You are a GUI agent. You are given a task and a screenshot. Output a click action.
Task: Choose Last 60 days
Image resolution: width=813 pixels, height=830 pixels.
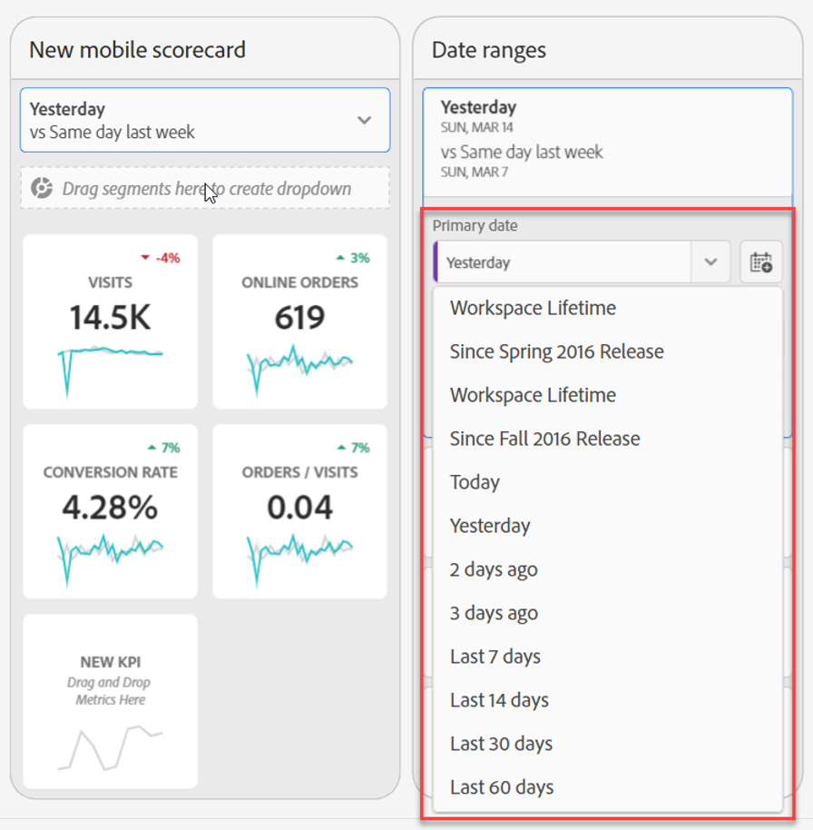[607, 787]
